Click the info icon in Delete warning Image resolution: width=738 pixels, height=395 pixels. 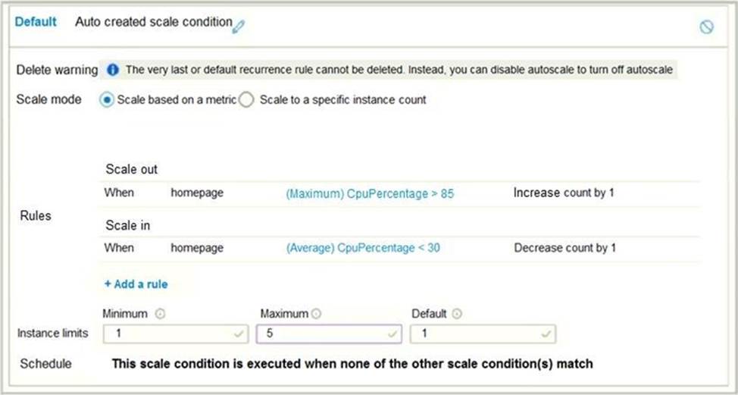[x=113, y=70]
